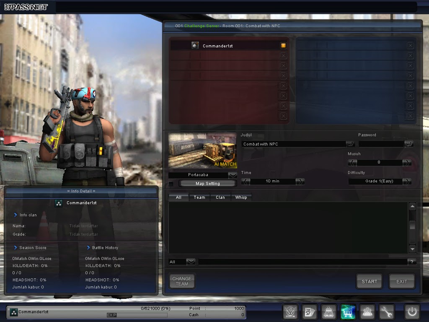The height and width of the screenshot is (322, 429).
Task: Open the mission cards icon
Action: click(x=309, y=312)
